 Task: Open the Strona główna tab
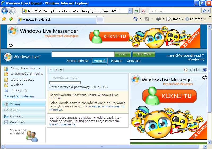77,61
